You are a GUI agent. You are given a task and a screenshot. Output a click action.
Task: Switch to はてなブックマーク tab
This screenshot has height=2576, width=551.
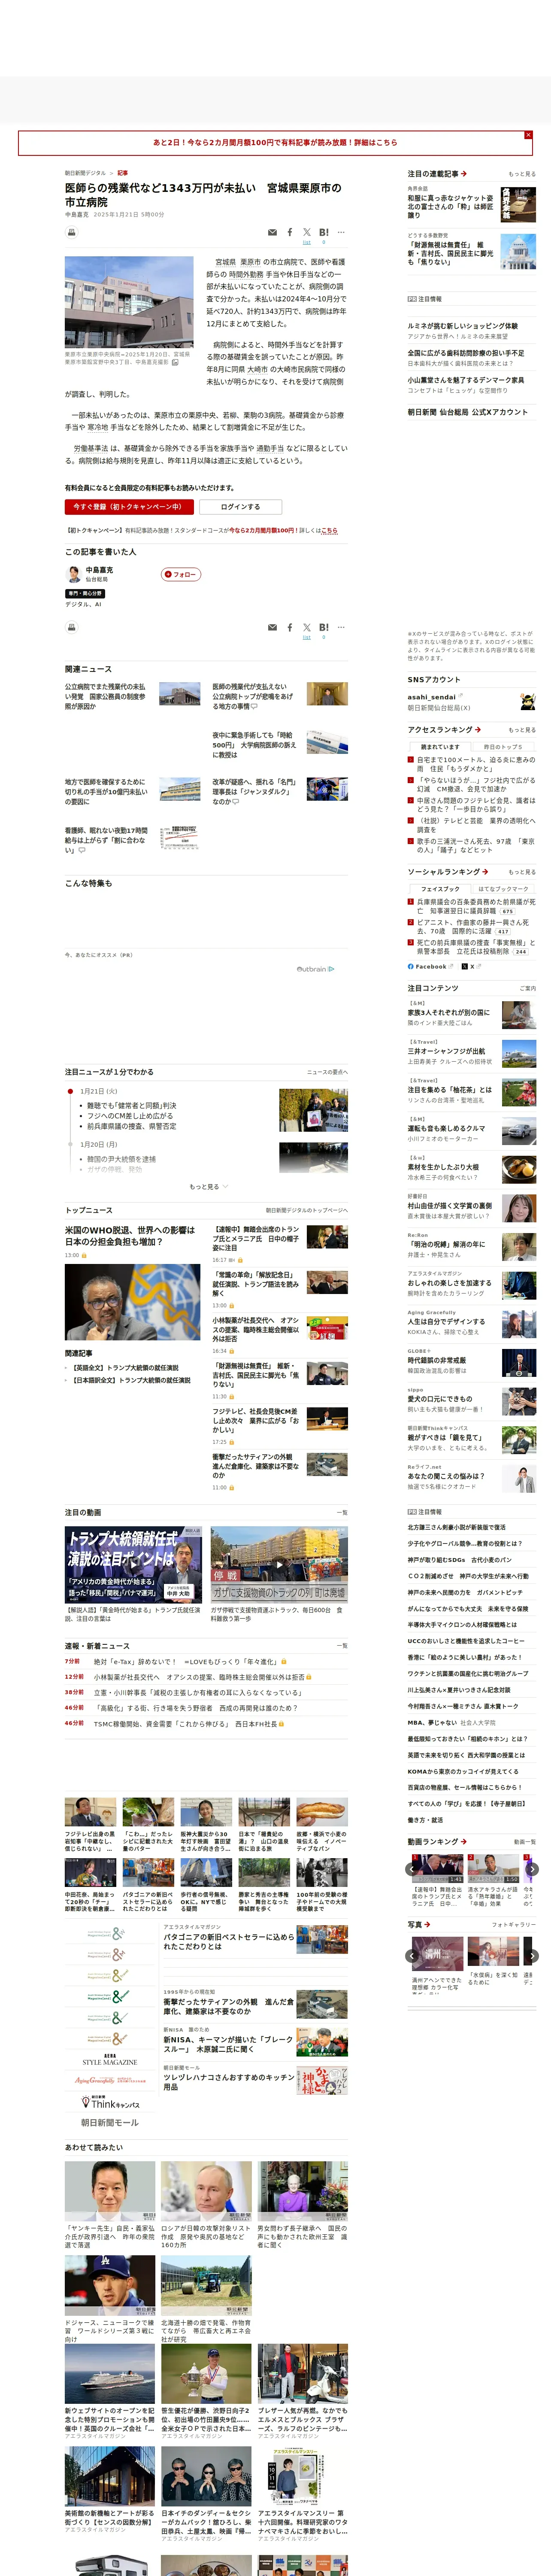503,889
